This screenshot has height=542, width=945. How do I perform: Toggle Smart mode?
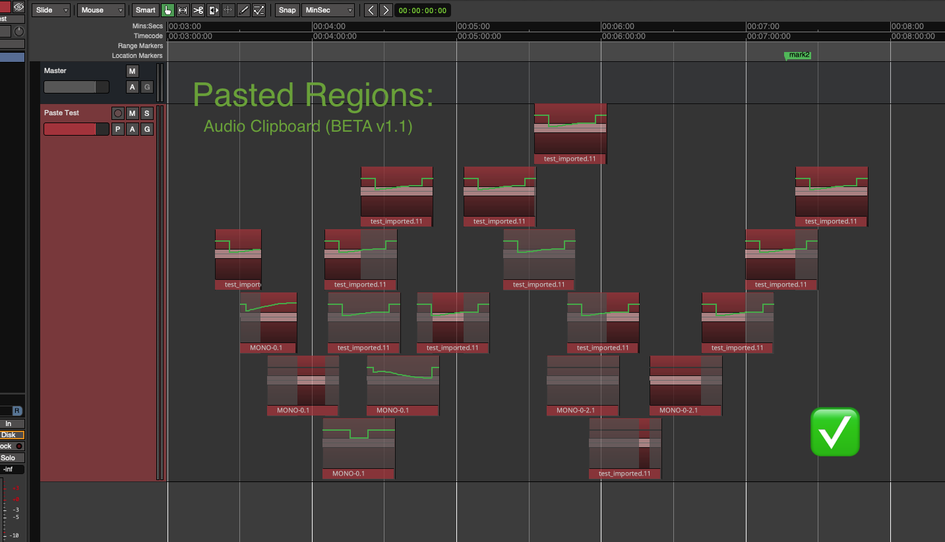click(x=145, y=10)
